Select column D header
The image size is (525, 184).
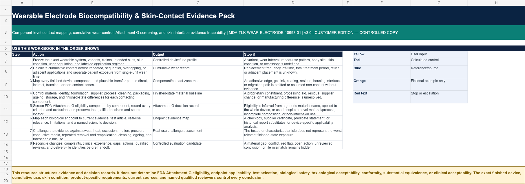pyautogui.click(x=293, y=3)
